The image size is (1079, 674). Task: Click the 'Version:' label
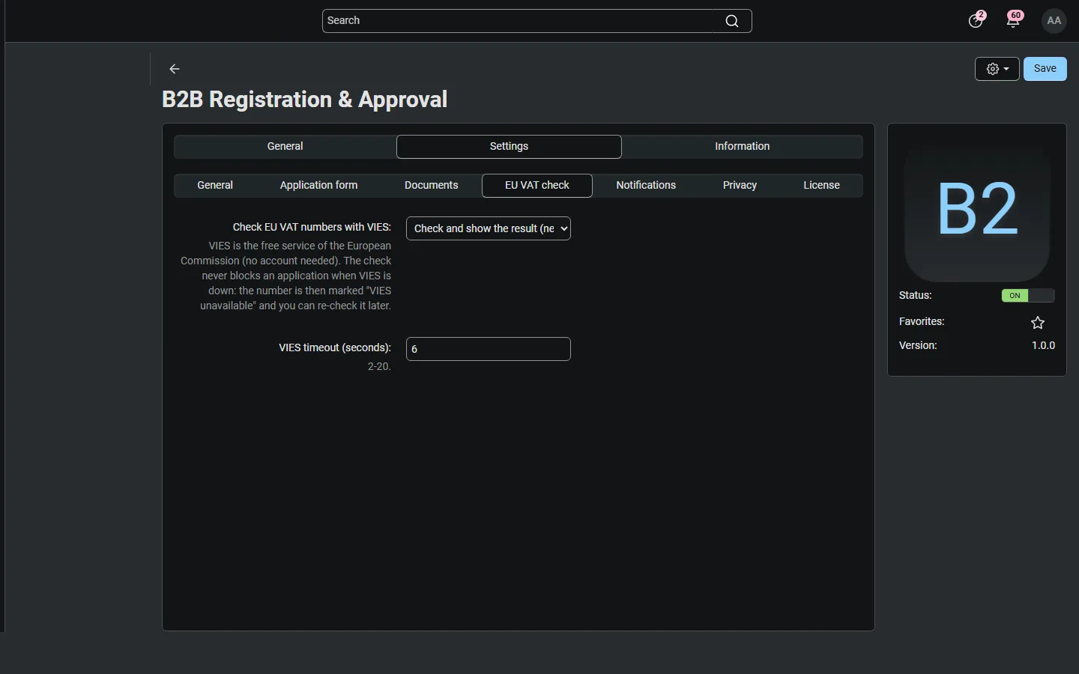coord(918,346)
